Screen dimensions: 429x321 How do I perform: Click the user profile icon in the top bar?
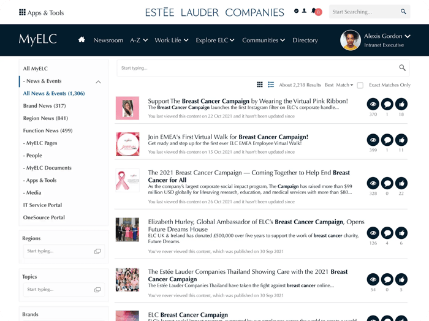click(304, 11)
